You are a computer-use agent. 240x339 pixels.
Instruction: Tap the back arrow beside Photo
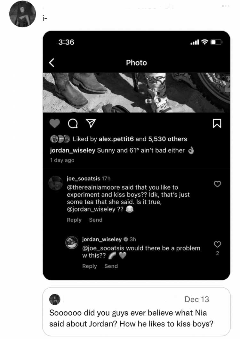(x=52, y=63)
